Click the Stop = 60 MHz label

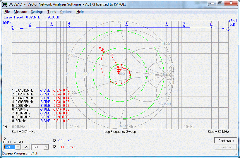point(218,132)
